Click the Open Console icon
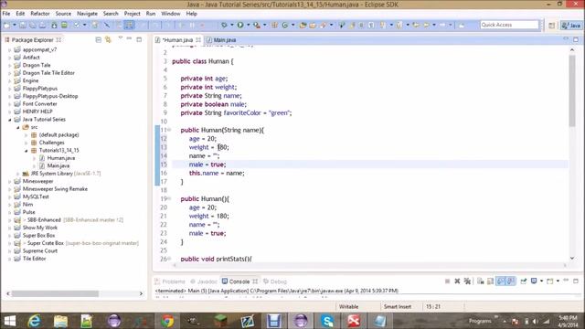The height and width of the screenshot is (329, 585). coord(550,281)
